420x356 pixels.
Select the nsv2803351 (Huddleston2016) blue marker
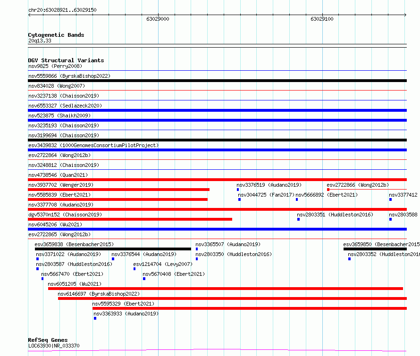pos(298,219)
